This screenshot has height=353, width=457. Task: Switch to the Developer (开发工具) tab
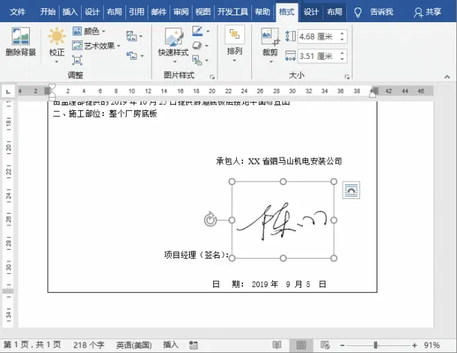point(233,12)
